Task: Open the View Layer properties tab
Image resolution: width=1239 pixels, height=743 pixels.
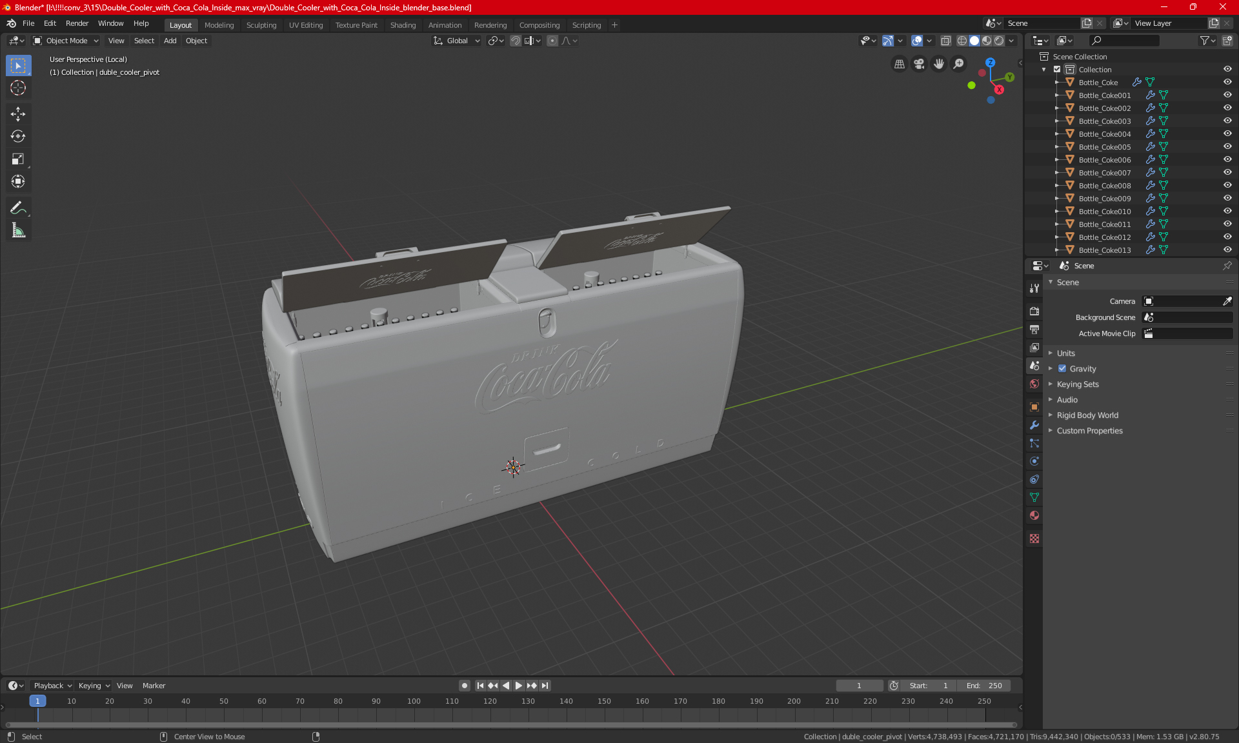Action: tap(1034, 347)
